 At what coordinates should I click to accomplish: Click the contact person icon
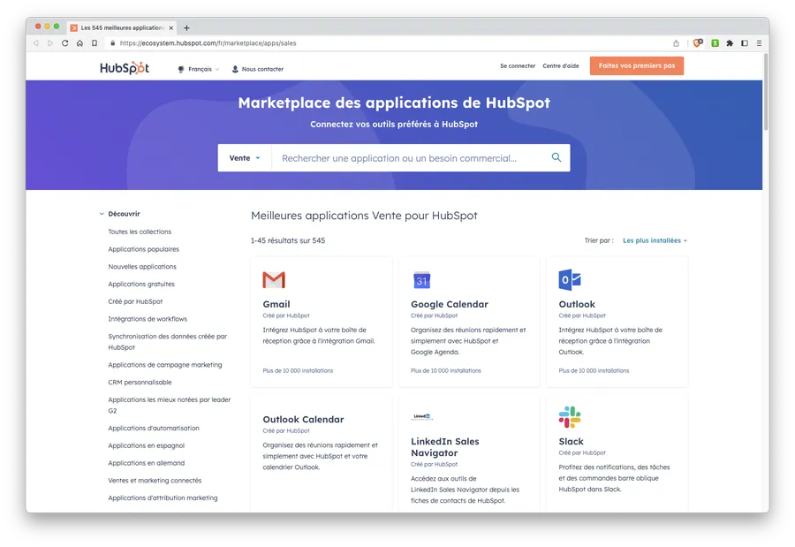(x=235, y=69)
